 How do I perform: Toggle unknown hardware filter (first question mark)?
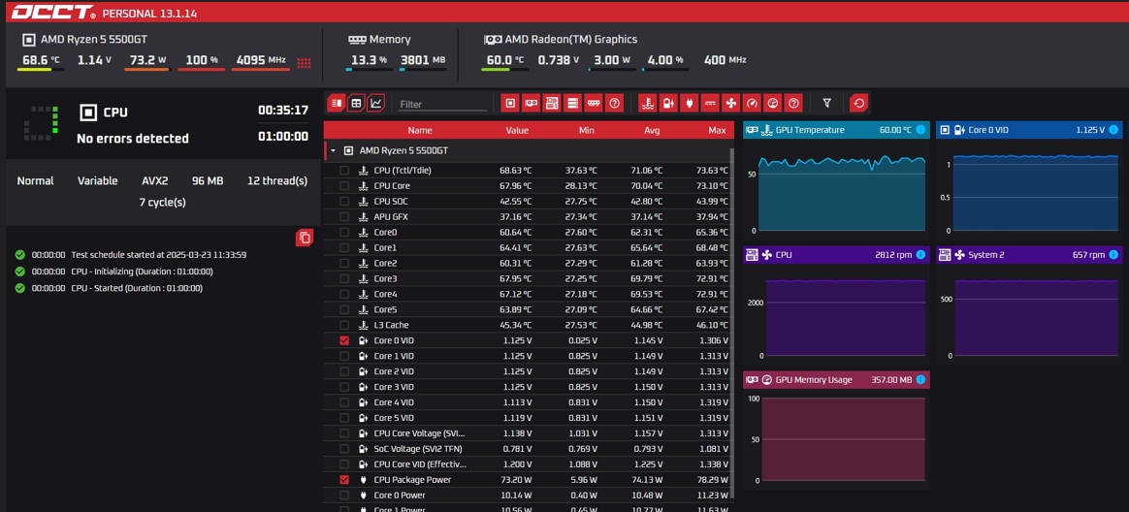pyautogui.click(x=614, y=104)
